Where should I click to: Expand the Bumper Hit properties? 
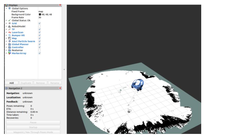tap(6, 35)
